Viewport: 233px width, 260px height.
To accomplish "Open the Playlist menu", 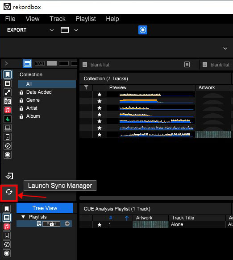I will click(x=86, y=19).
